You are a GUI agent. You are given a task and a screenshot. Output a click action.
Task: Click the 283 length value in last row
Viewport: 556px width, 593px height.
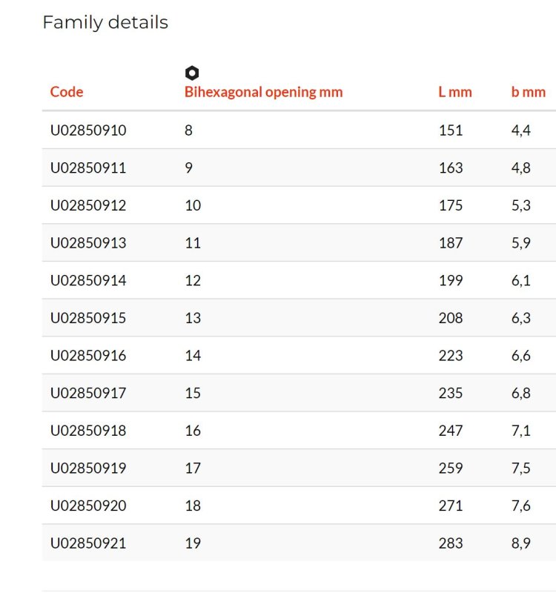[x=451, y=543]
